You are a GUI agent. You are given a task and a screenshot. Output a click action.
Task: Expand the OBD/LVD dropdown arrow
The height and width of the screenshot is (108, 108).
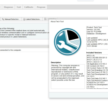56,19
